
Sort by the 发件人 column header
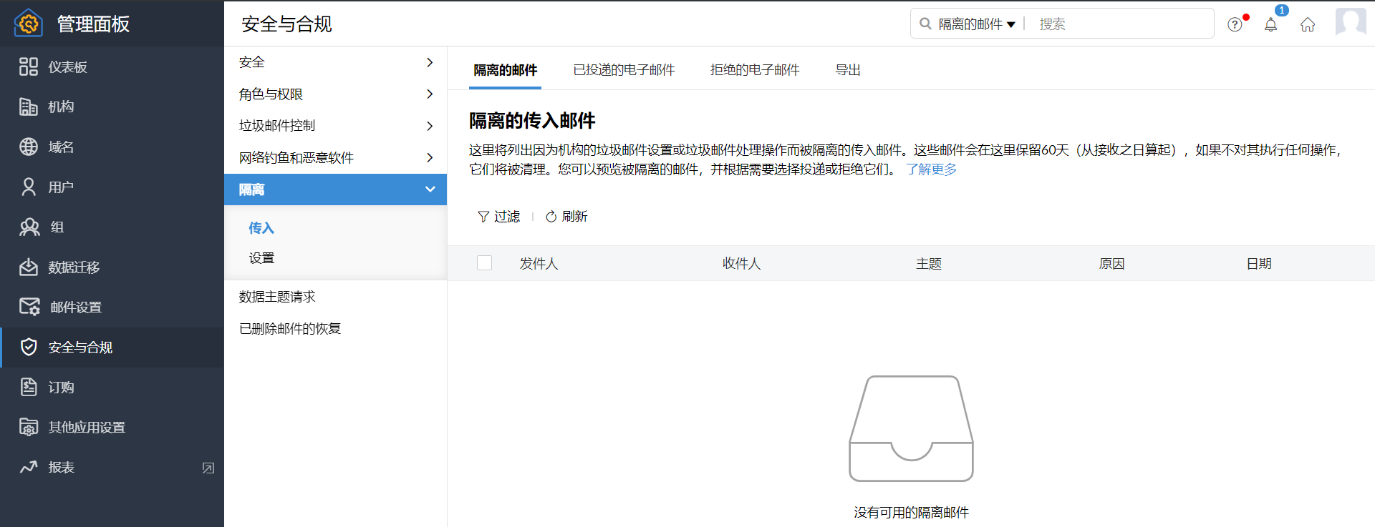(539, 263)
